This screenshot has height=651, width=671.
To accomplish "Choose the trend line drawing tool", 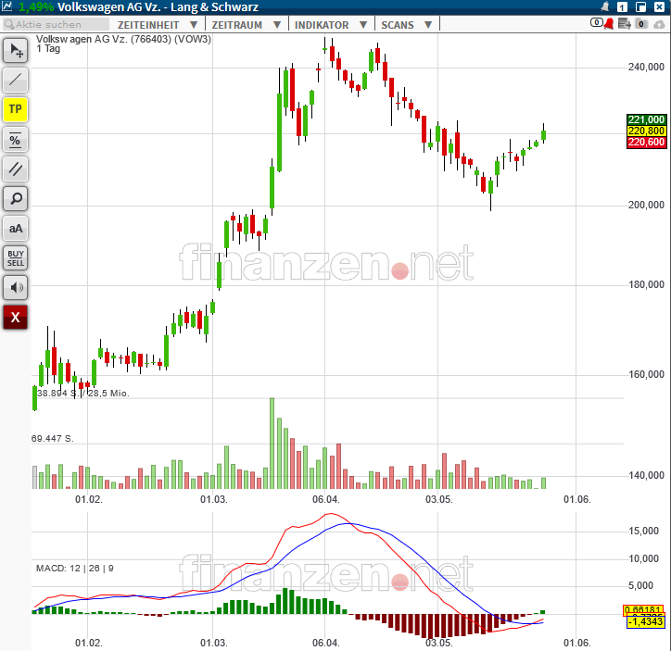I will pyautogui.click(x=16, y=80).
